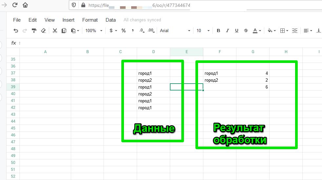
Task: Click the Redo arrow icon
Action: (25, 30)
